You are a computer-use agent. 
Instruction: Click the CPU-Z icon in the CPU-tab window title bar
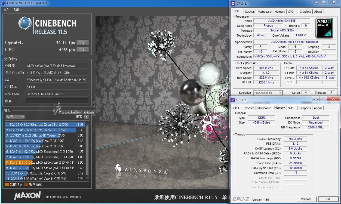(x=233, y=3)
